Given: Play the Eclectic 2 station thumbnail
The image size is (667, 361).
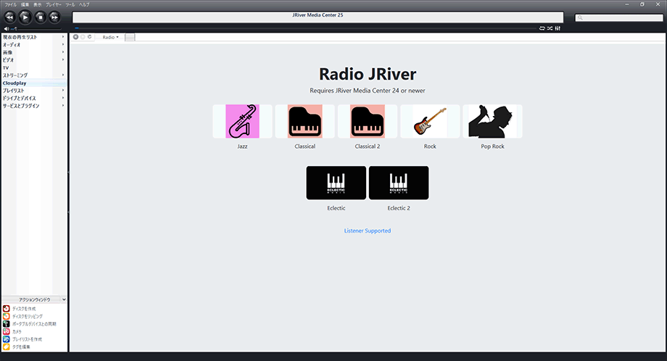Looking at the screenshot, I should 399,183.
